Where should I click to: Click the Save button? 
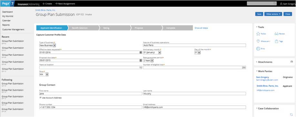[x=259, y=14]
